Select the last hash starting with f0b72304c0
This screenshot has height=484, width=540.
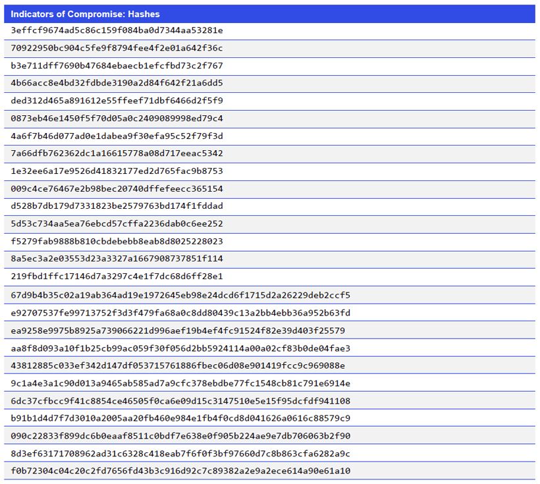pyautogui.click(x=180, y=471)
